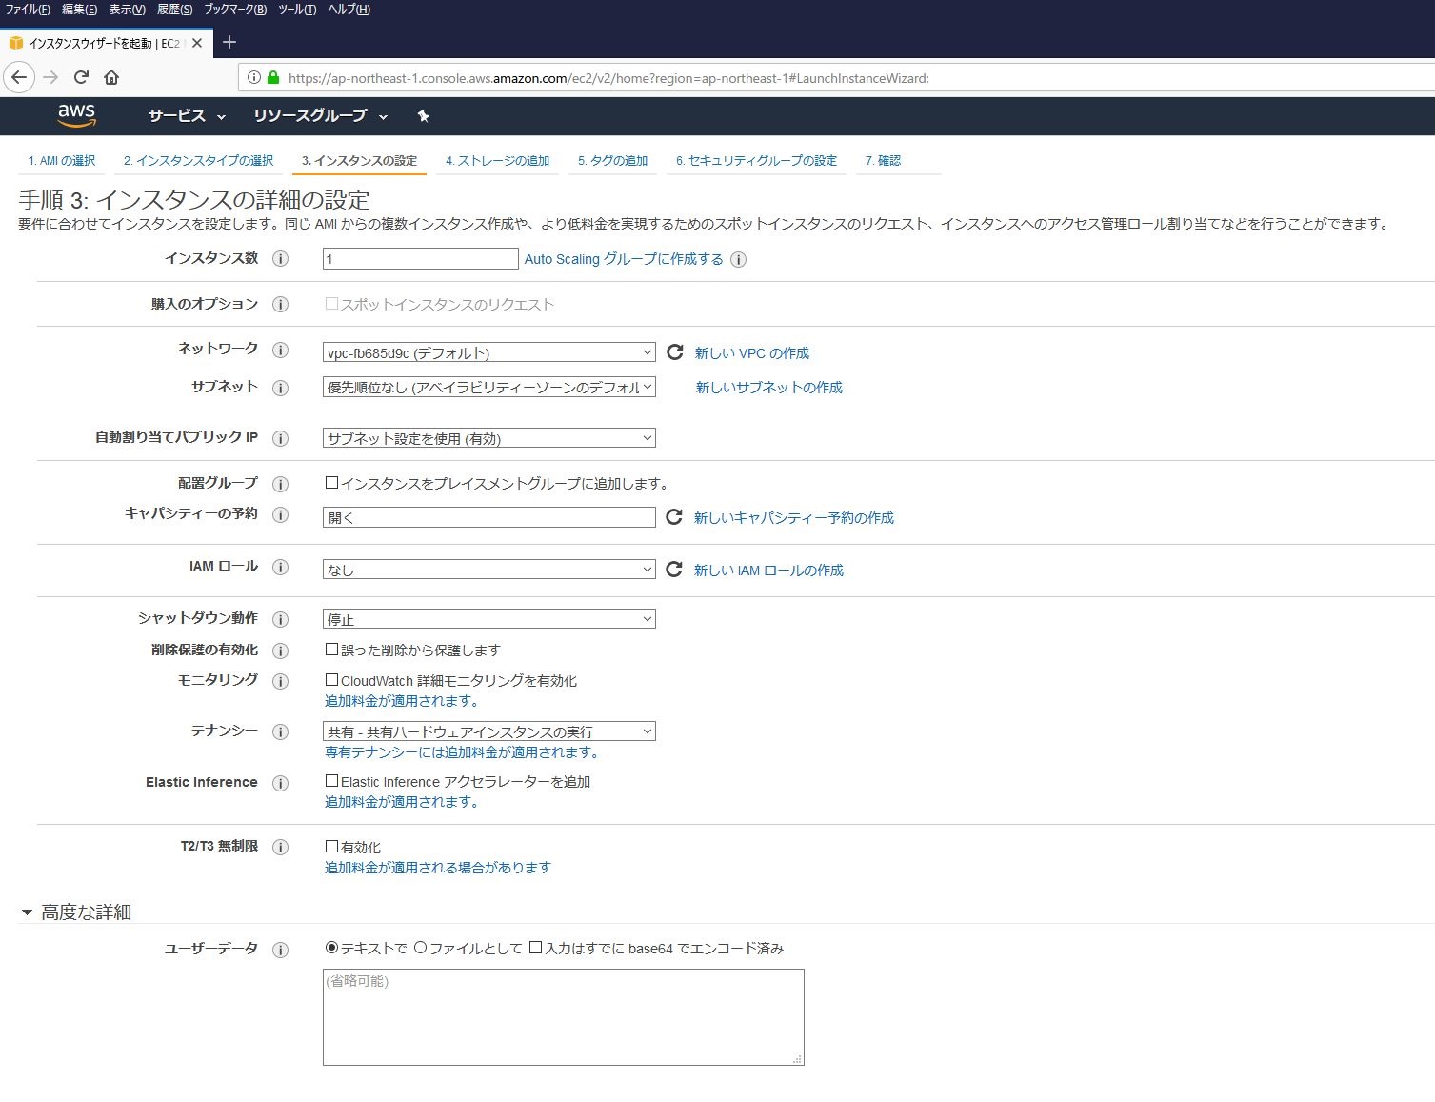Image resolution: width=1435 pixels, height=1102 pixels.
Task: Refresh the キャパシティーの予約 list
Action: [674, 516]
